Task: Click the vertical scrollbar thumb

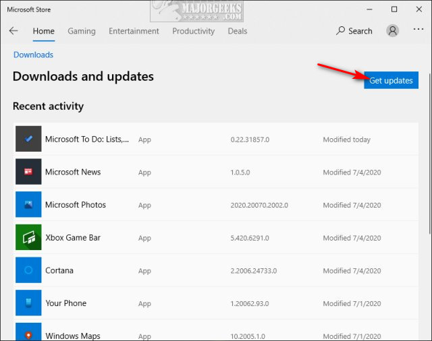Action: pos(430,154)
